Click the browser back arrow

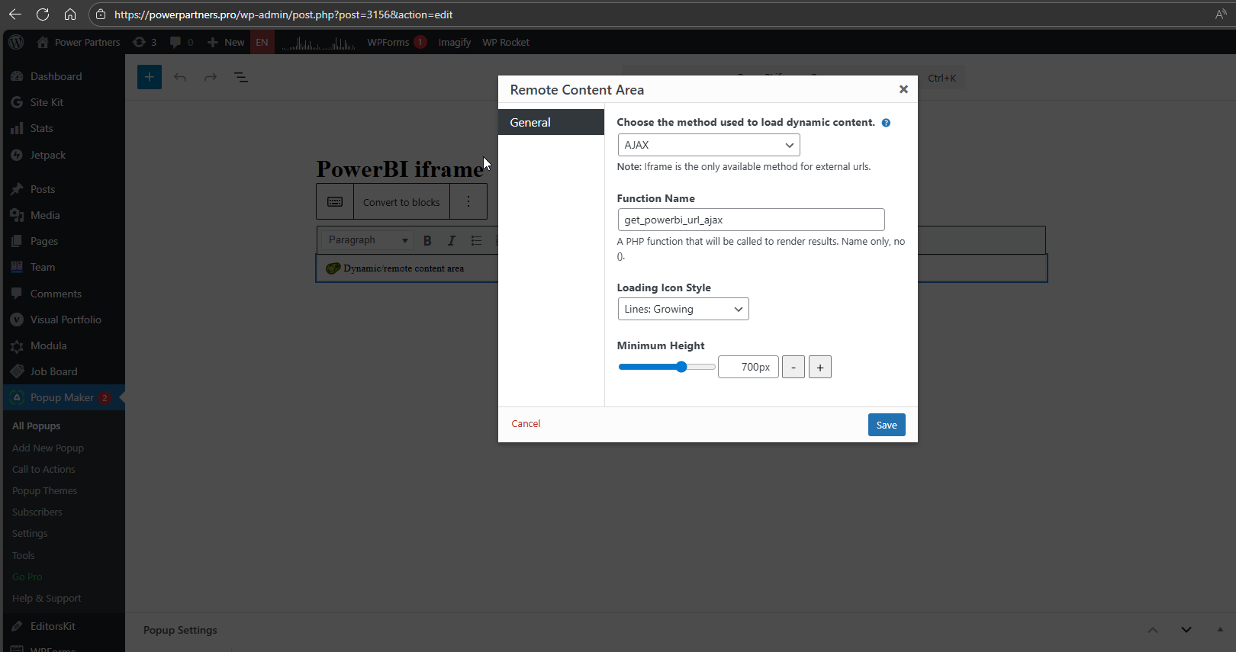(14, 14)
